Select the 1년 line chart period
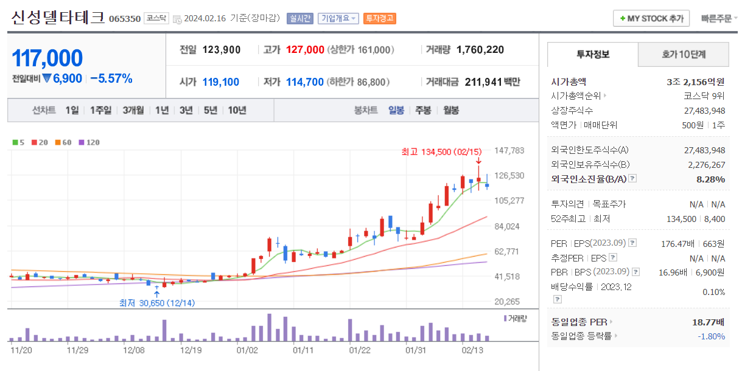The height and width of the screenshot is (371, 742). click(x=161, y=110)
